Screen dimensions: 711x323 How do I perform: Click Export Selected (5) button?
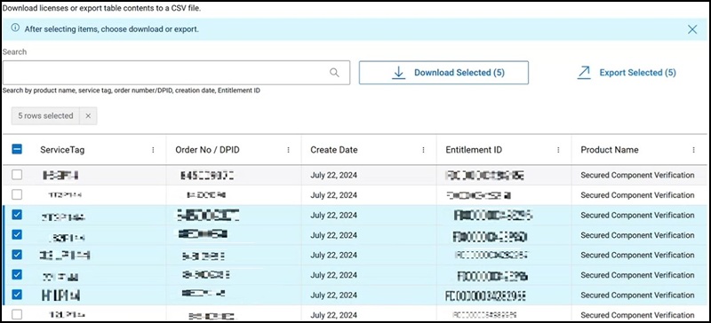point(627,73)
